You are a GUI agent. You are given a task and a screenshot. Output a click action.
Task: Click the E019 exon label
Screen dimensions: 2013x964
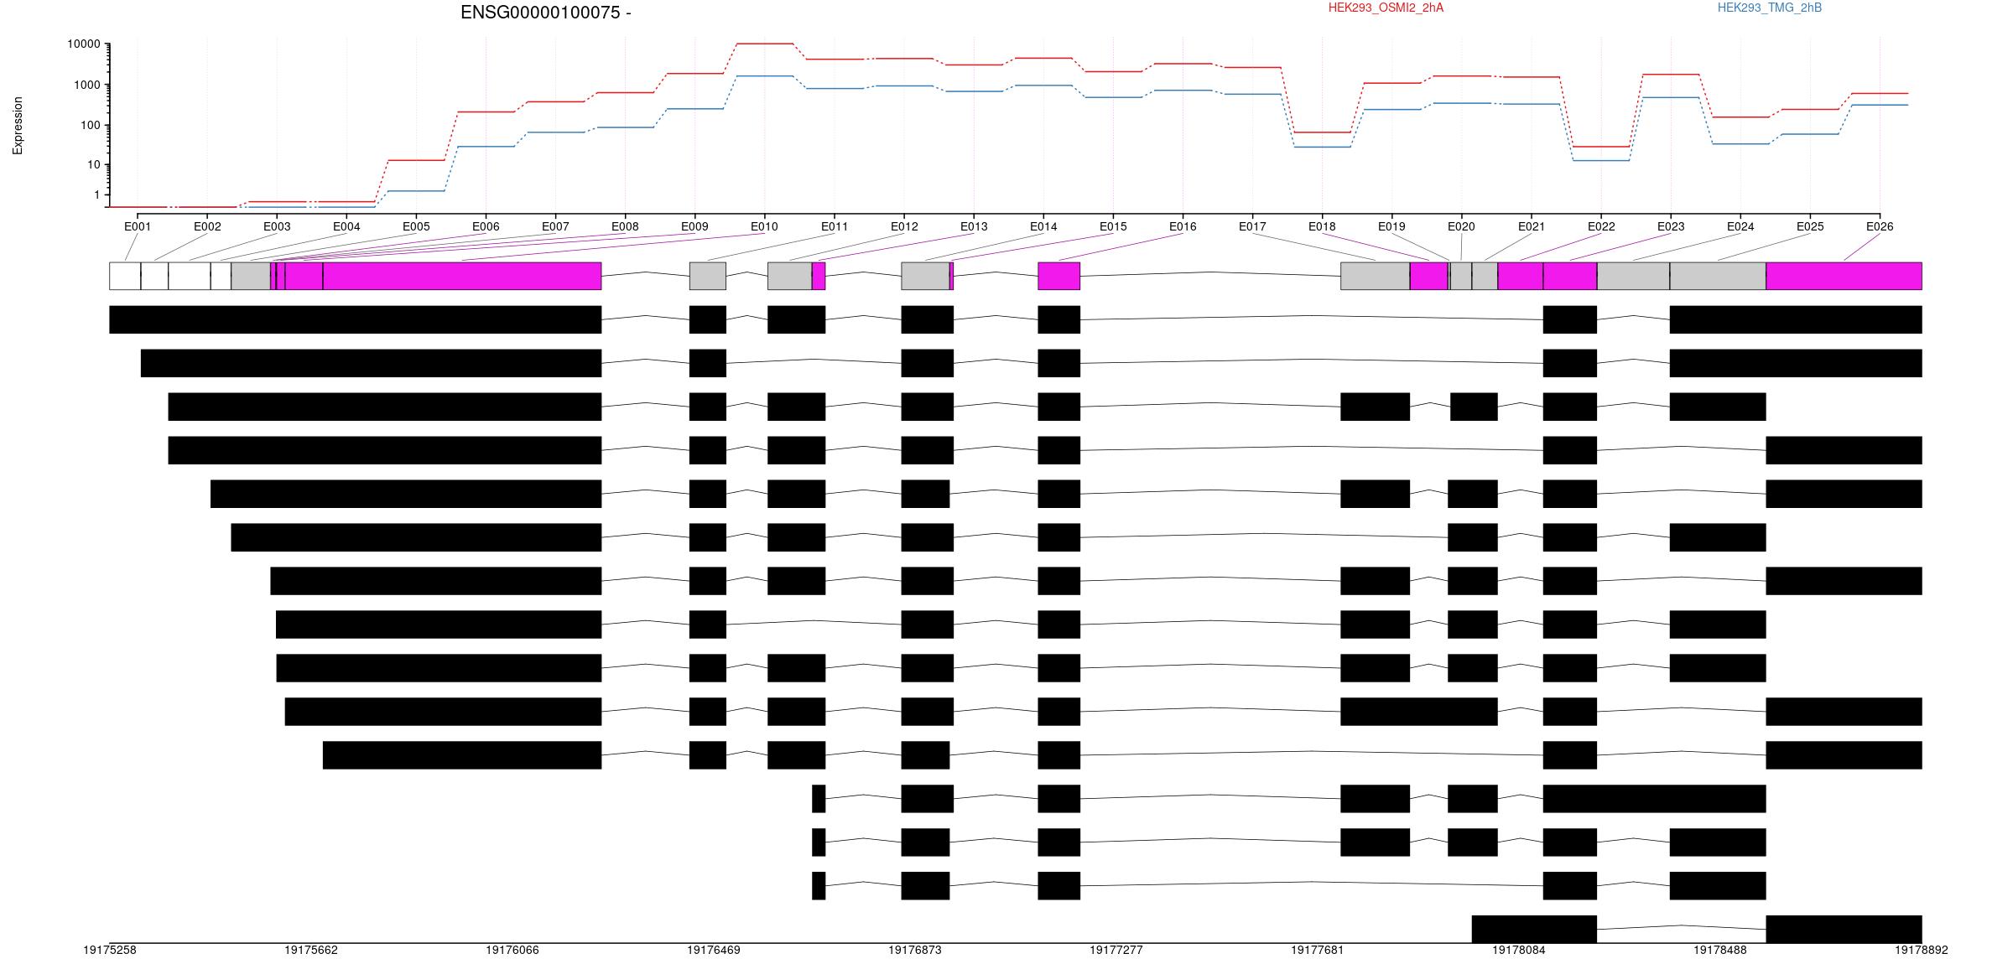pyautogui.click(x=1391, y=226)
